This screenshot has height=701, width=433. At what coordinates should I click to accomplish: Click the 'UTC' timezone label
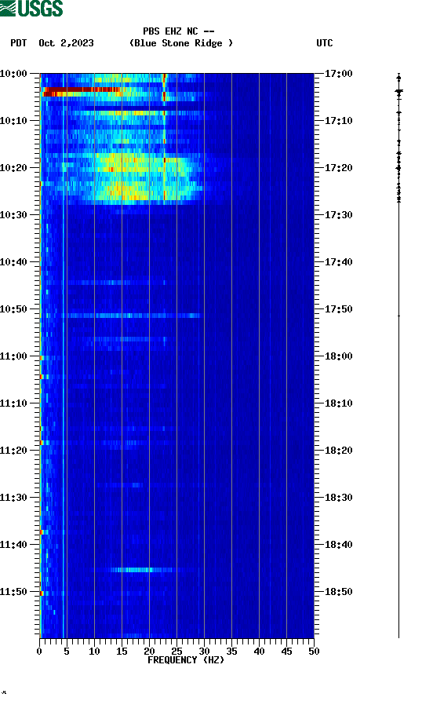[x=325, y=43]
